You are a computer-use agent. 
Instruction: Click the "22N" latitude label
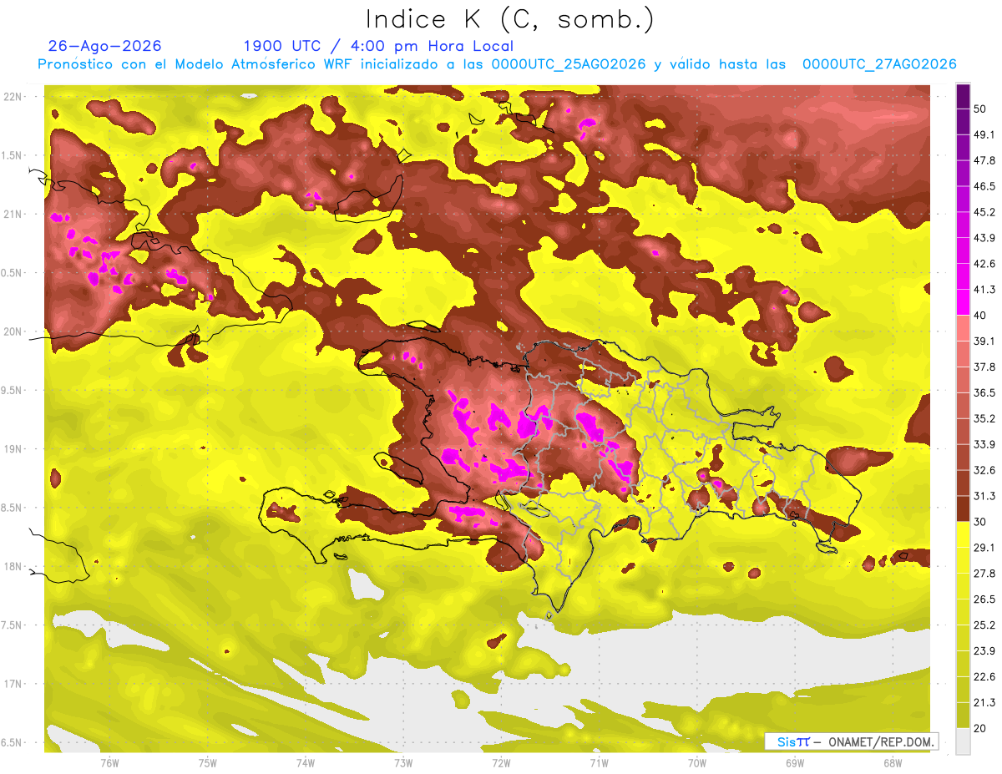click(x=13, y=97)
